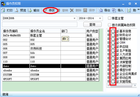
Task: Click the tree scrollbar left arrow
Action: point(108,85)
